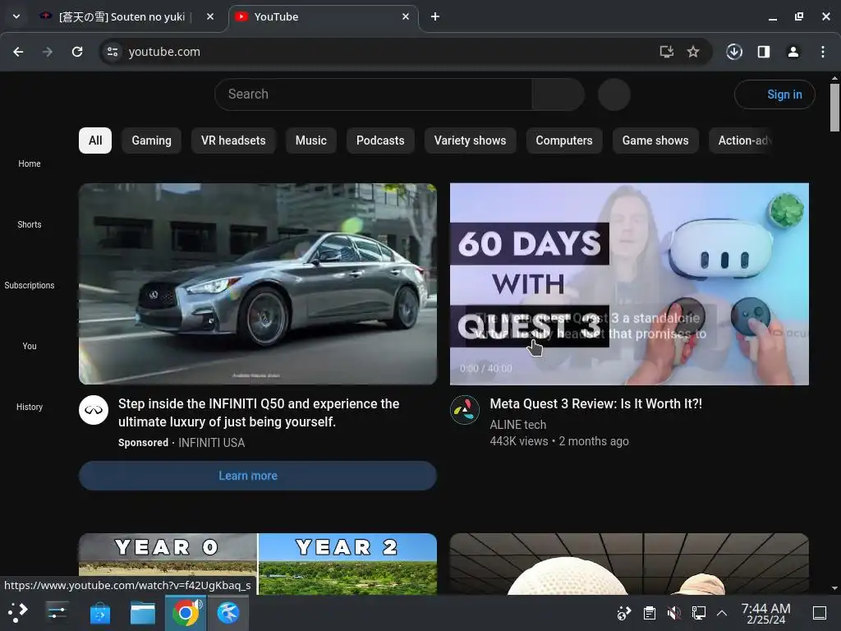Open the bottom-right microphone video thumbnail
This screenshot has width=841, height=631.
pos(629,564)
